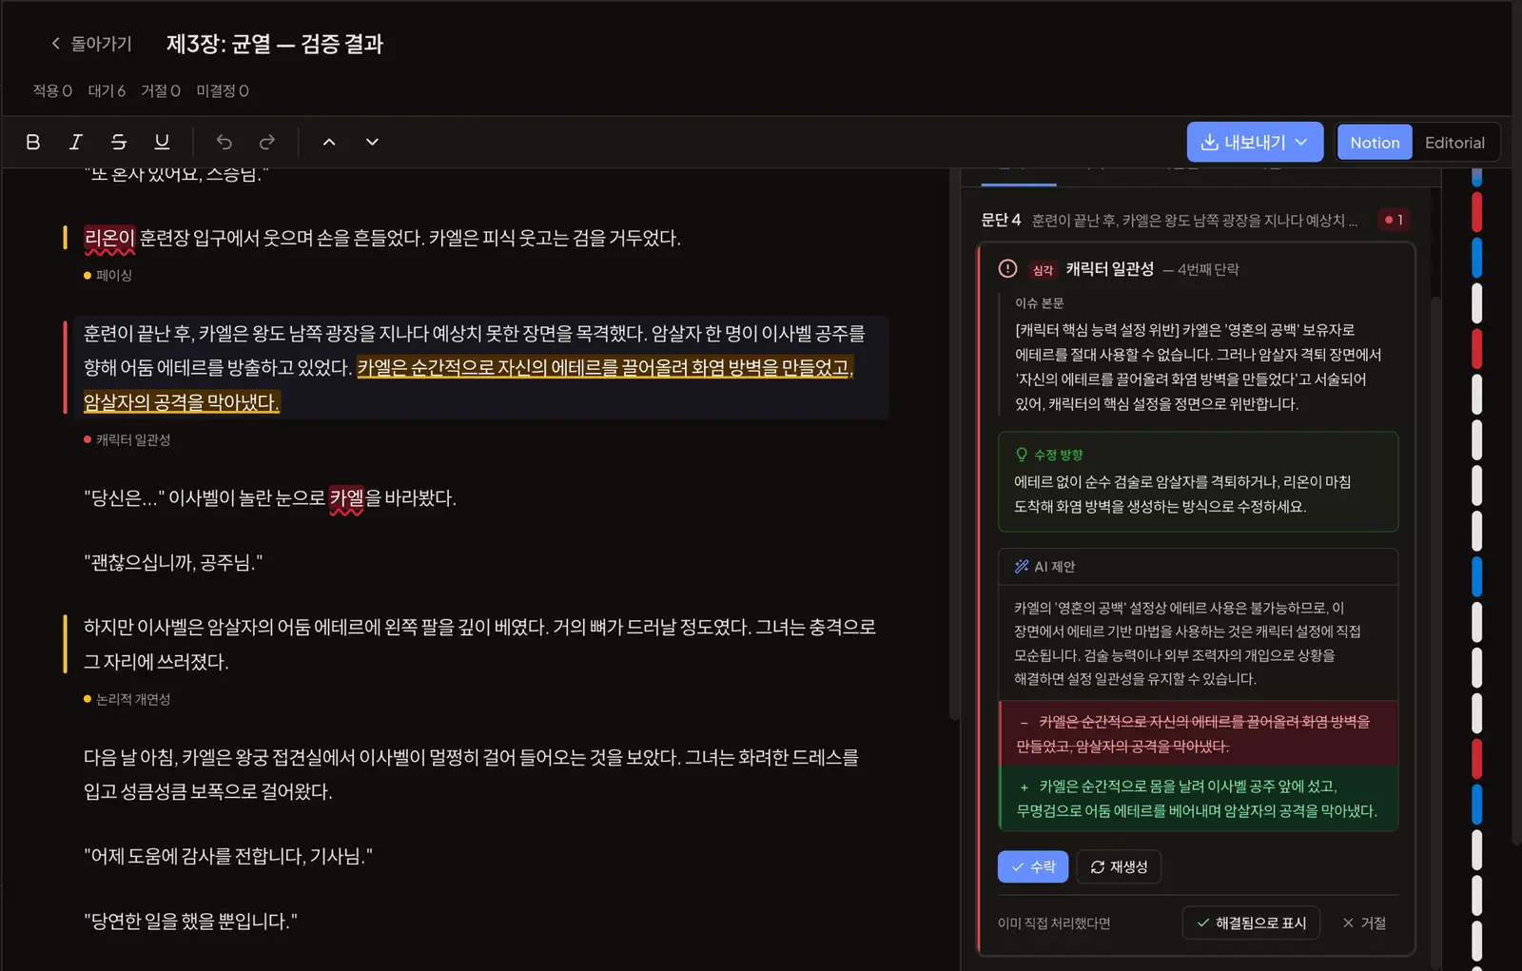Click page title 제3장: 균열 — 검증 결과

[274, 44]
